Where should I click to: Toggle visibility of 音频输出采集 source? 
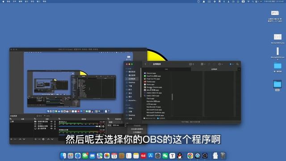pyautogui.click(x=51, y=126)
